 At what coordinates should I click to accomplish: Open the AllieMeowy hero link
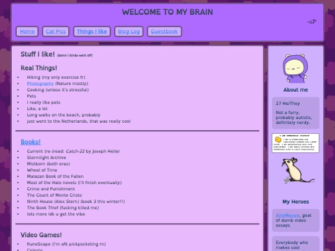pyautogui.click(x=287, y=215)
